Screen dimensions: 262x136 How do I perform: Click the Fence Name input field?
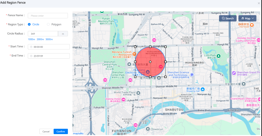tap(47, 15)
